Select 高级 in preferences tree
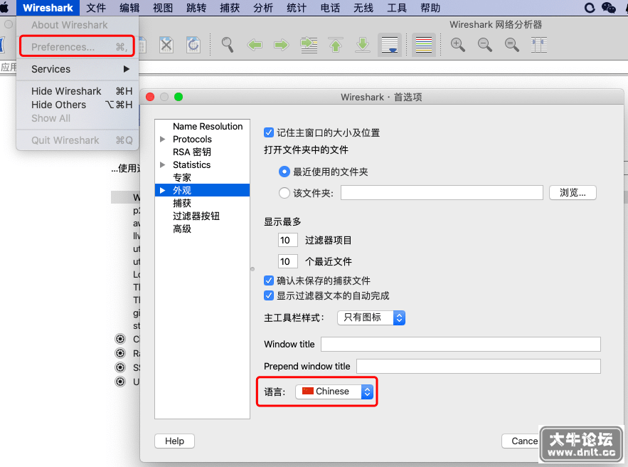The image size is (628, 467). tap(182, 229)
